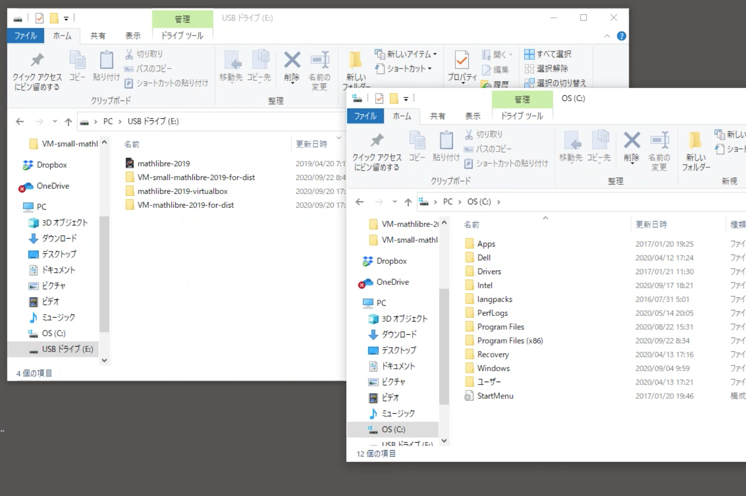
Task: Click すべて選択 in USB drive window
Action: point(548,54)
